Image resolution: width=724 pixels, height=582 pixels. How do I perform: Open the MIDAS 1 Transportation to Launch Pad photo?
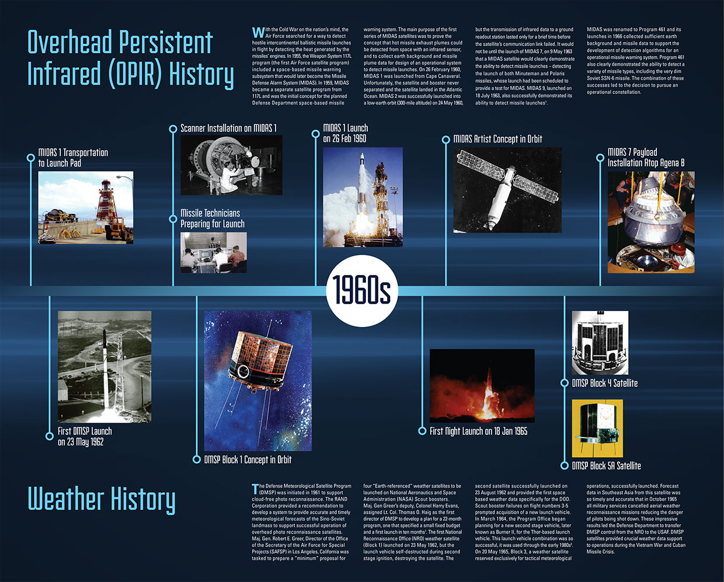click(86, 207)
